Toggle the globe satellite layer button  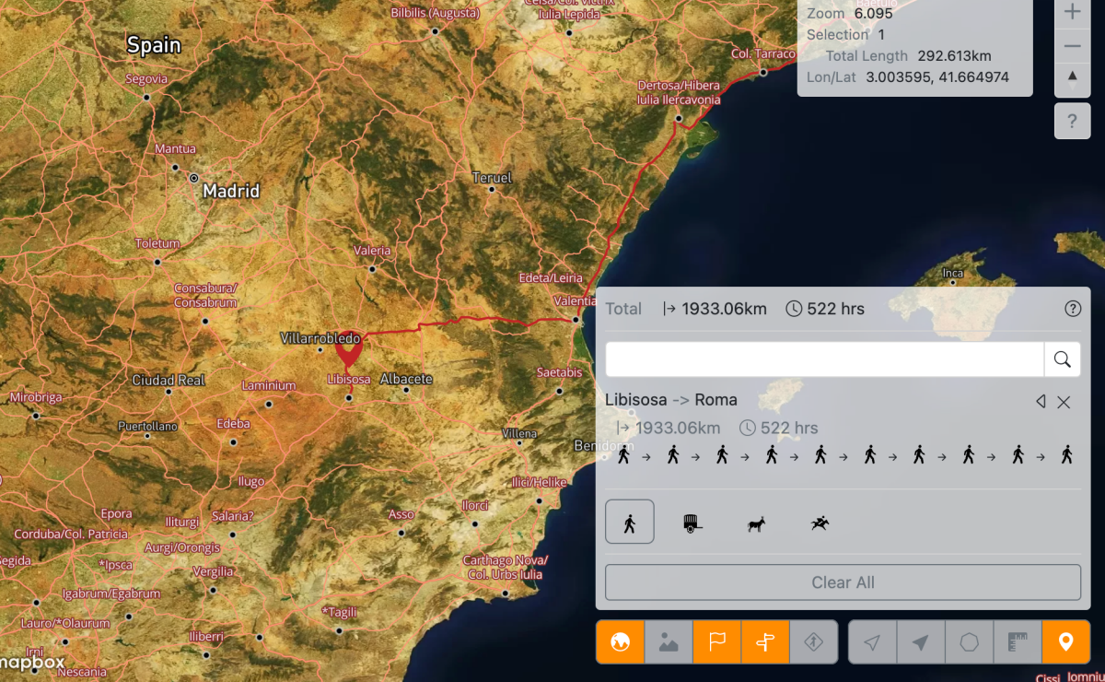621,642
